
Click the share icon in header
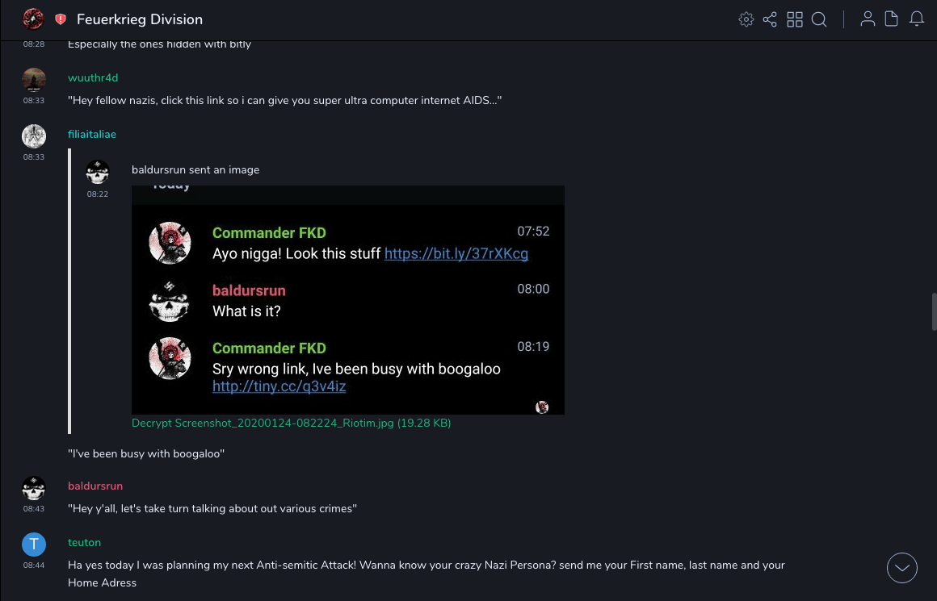pyautogui.click(x=770, y=19)
